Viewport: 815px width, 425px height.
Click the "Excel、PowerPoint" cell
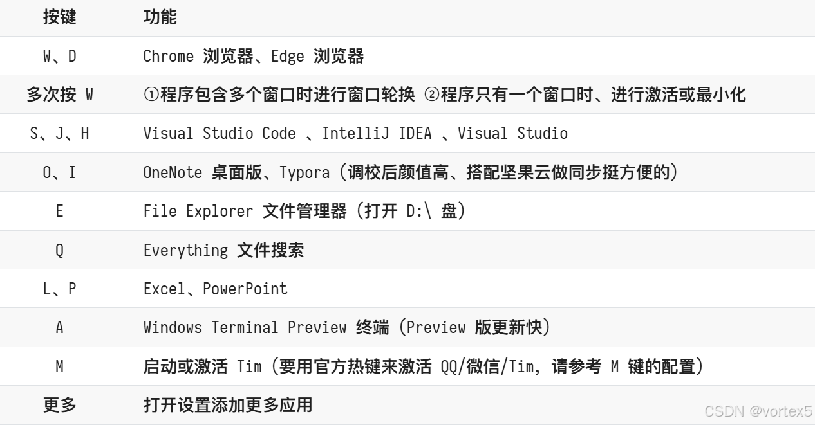click(472, 289)
